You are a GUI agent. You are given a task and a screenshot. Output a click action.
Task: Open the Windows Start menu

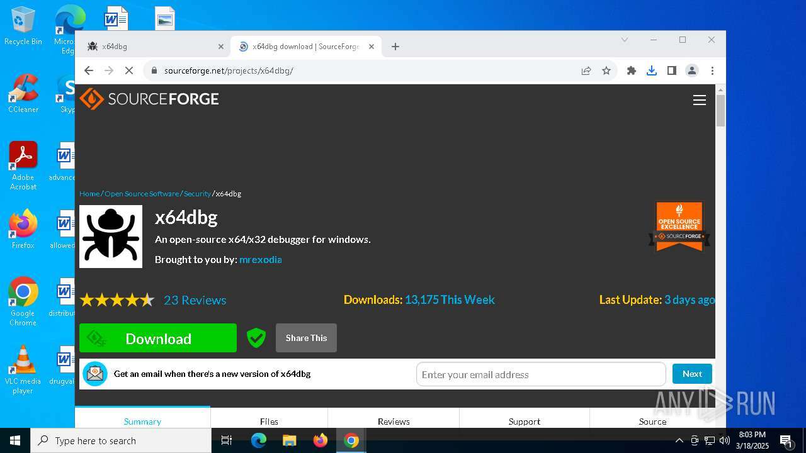(15, 440)
